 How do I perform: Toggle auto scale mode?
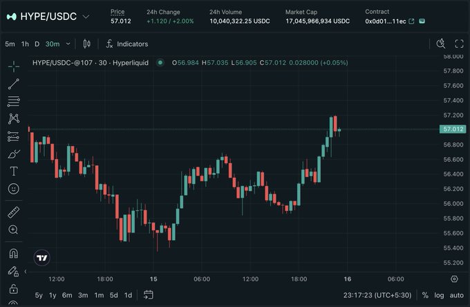456,295
